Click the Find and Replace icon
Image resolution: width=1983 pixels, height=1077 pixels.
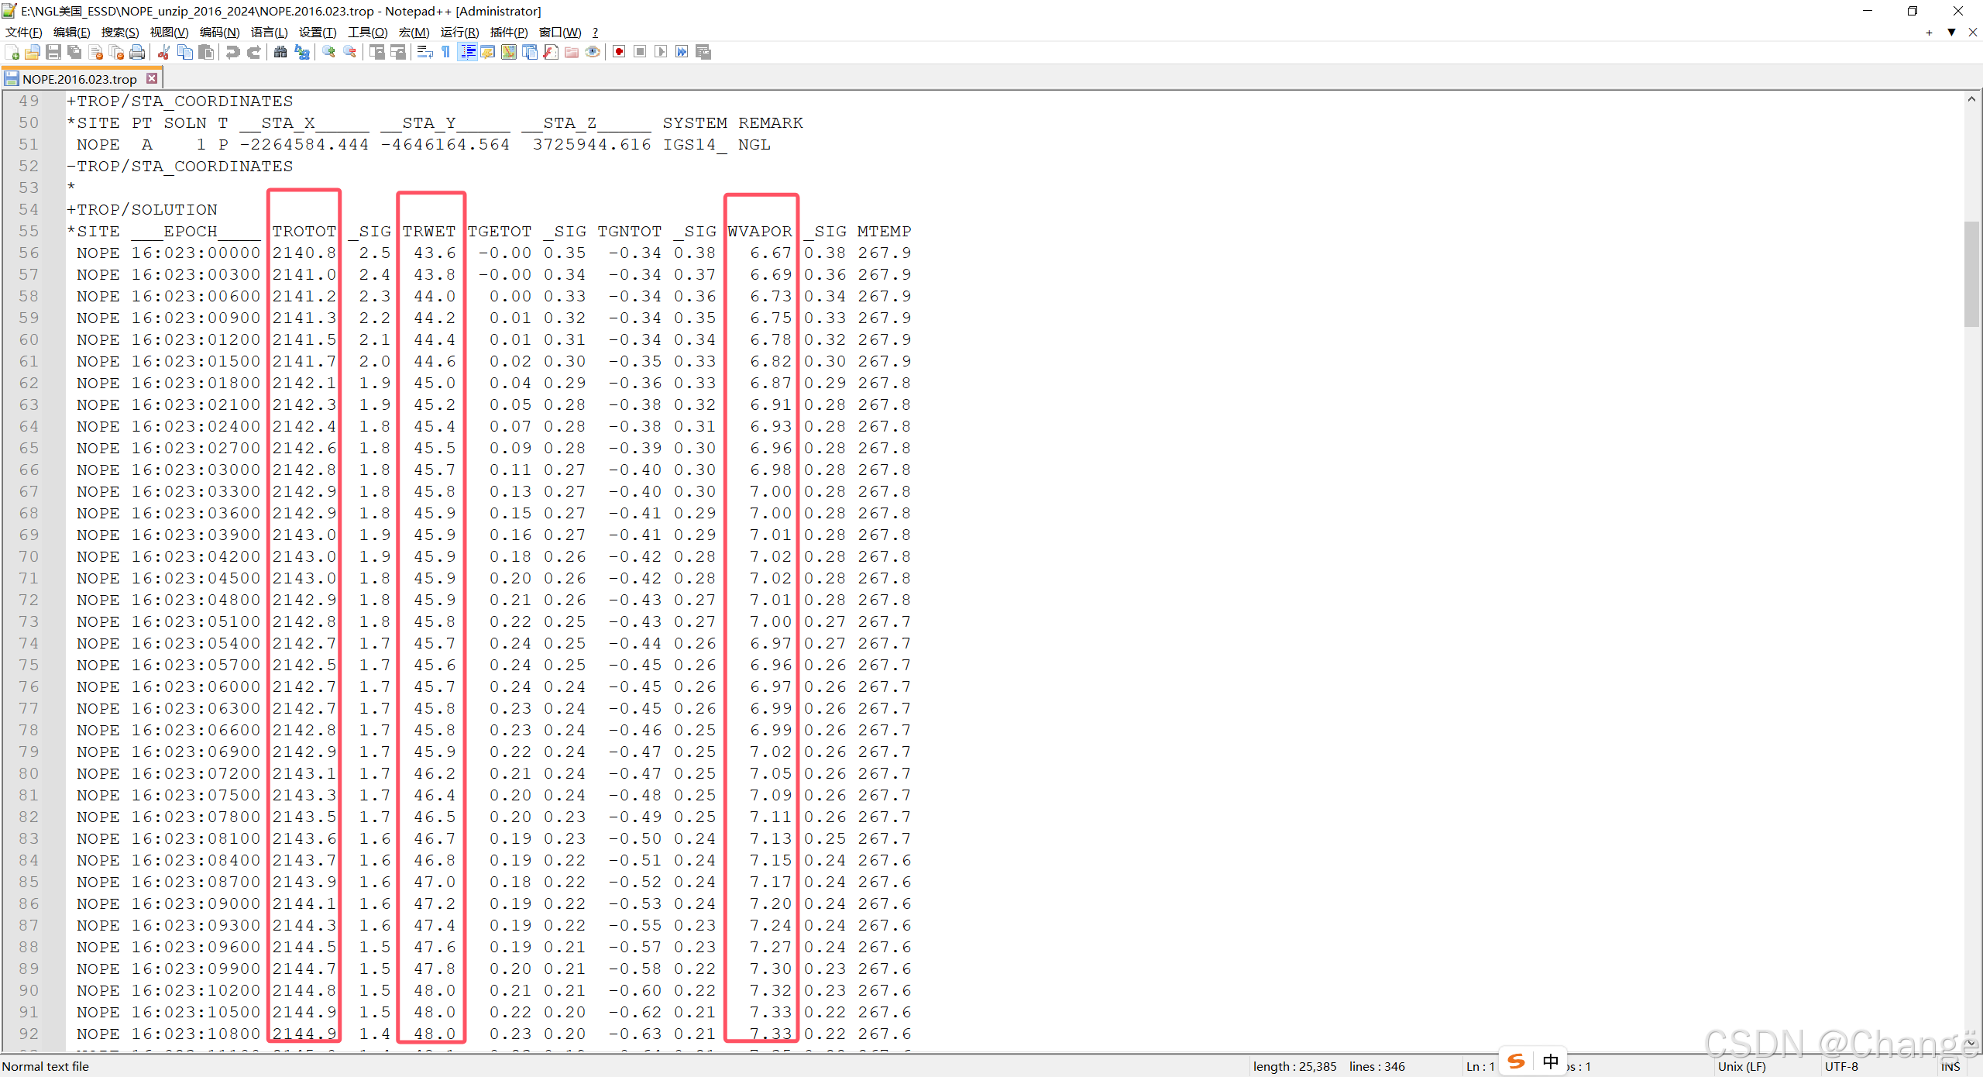(302, 52)
